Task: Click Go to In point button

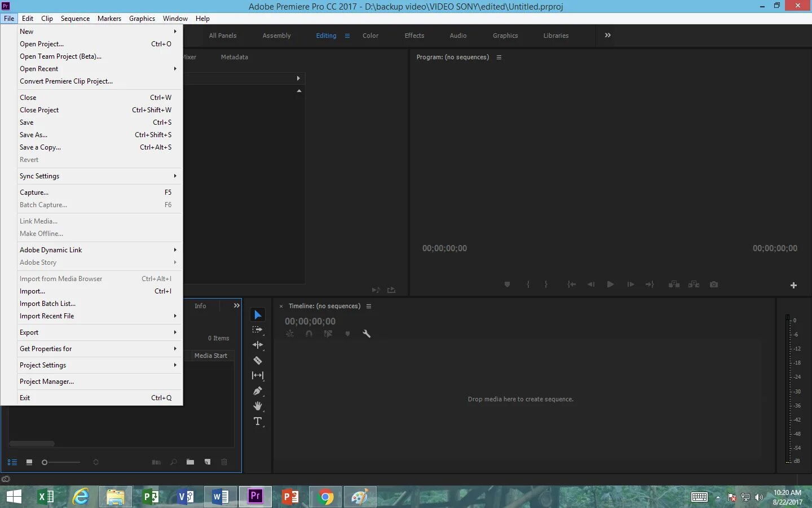Action: pyautogui.click(x=571, y=284)
